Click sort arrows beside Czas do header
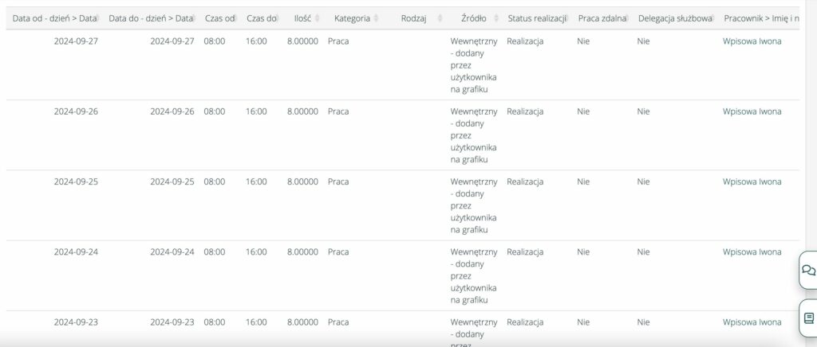 point(276,18)
